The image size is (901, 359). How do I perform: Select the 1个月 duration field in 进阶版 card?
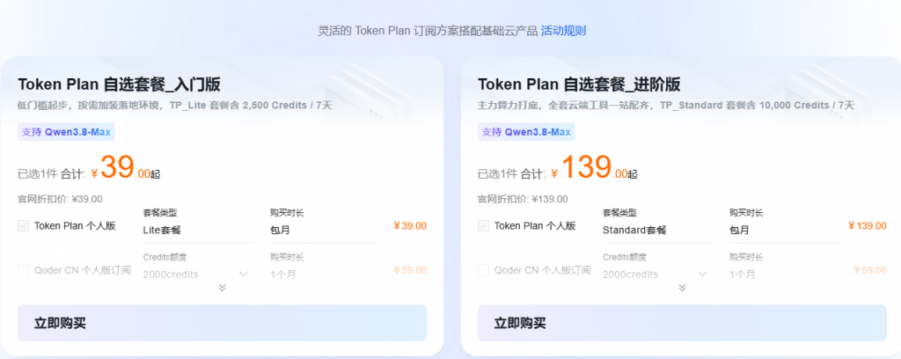pyautogui.click(x=784, y=275)
